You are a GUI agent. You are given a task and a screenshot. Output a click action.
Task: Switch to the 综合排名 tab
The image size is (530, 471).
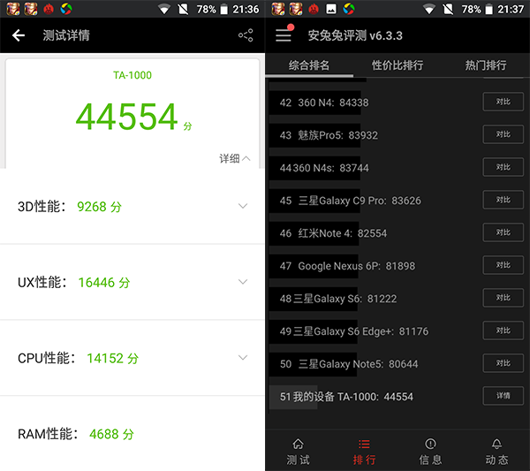tap(309, 65)
